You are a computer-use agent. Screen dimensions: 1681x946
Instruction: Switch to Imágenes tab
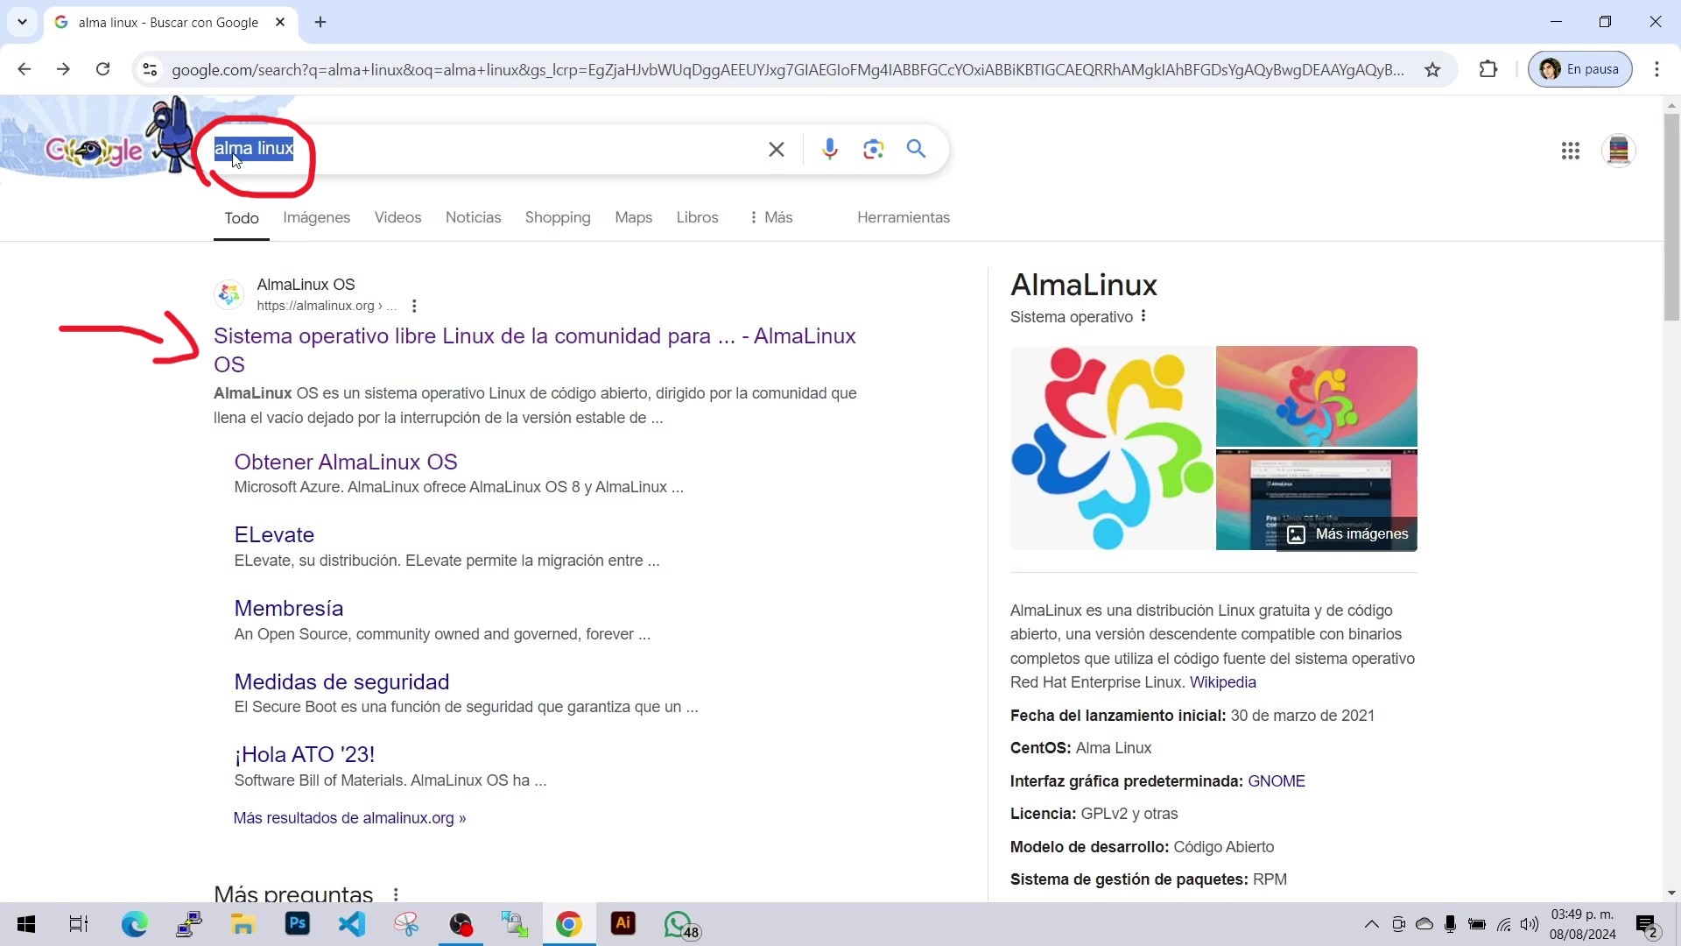pos(316,217)
